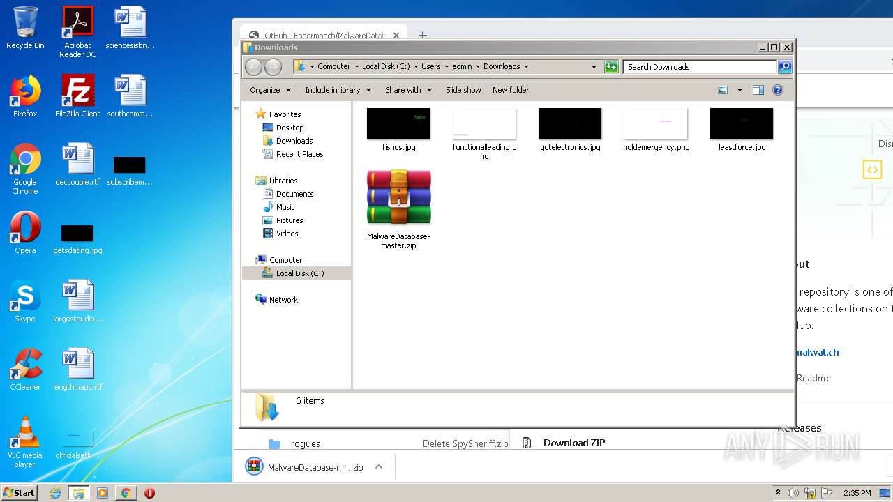Screen dimensions: 893x502
Task: Click the search magnifier icon
Action: coord(785,67)
